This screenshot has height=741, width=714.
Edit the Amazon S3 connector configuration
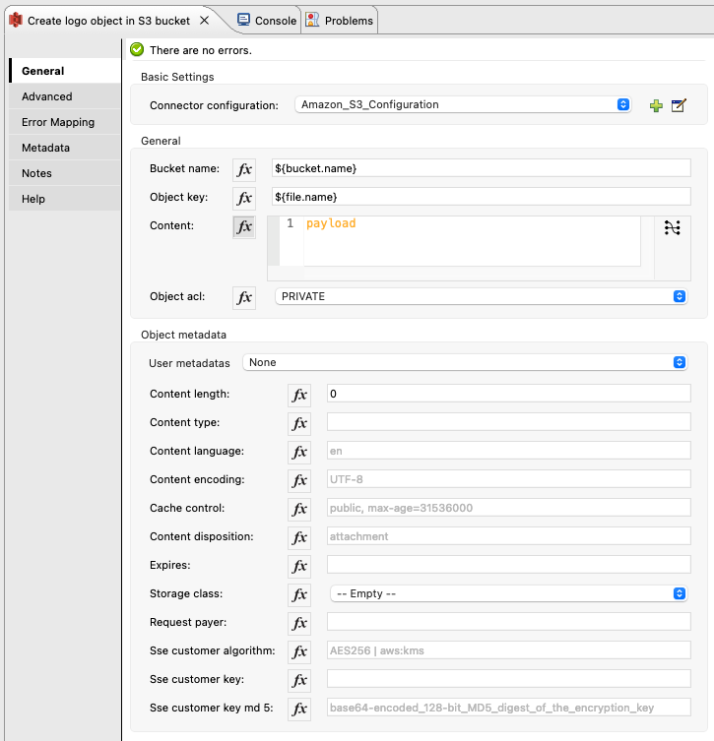tap(678, 105)
